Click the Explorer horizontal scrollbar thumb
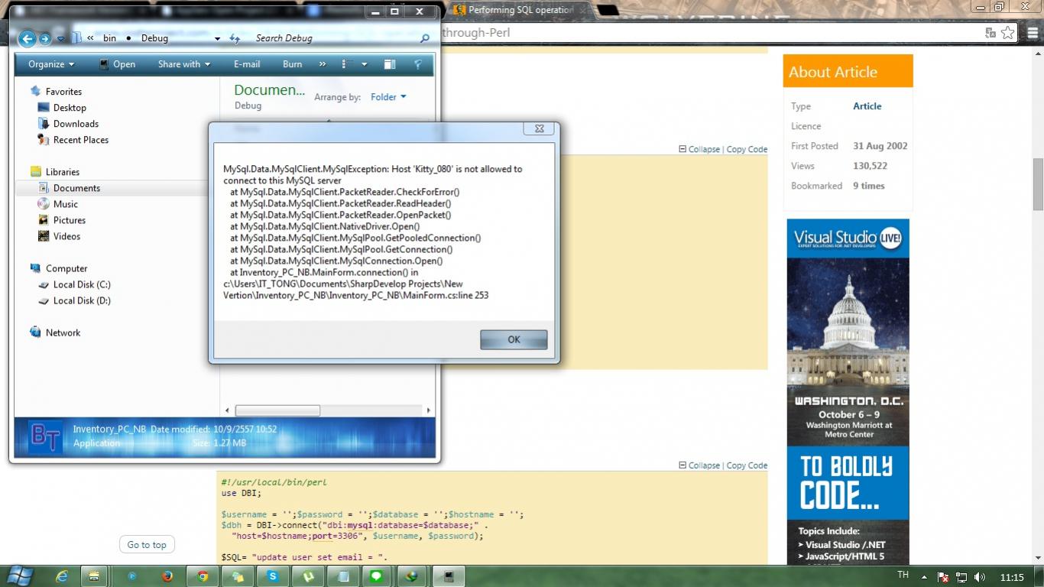The width and height of the screenshot is (1044, 587). [x=277, y=410]
